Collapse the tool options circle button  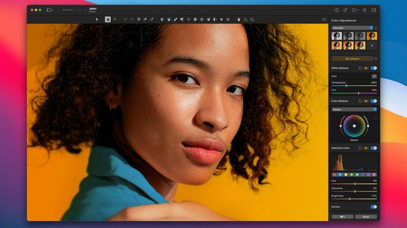pos(324,20)
